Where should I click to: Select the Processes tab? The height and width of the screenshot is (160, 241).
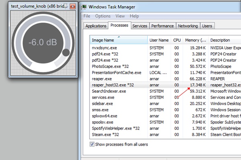[x=119, y=25]
